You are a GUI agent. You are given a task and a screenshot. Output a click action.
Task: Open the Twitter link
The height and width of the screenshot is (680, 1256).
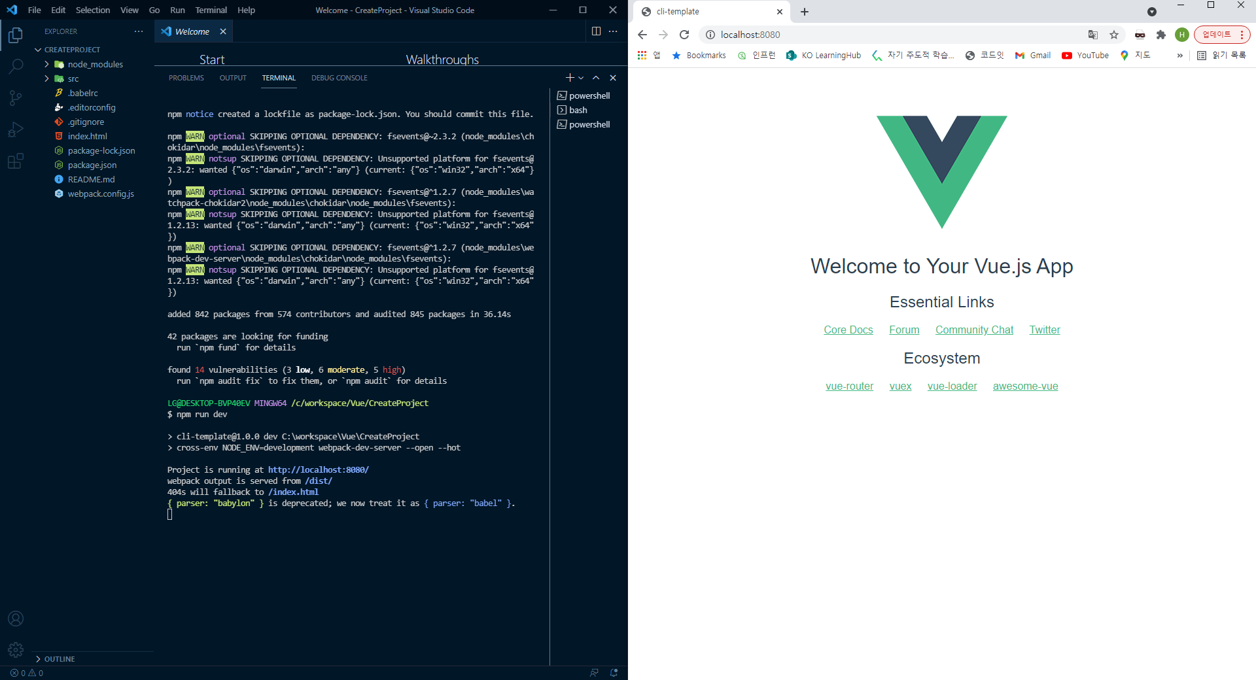1045,330
